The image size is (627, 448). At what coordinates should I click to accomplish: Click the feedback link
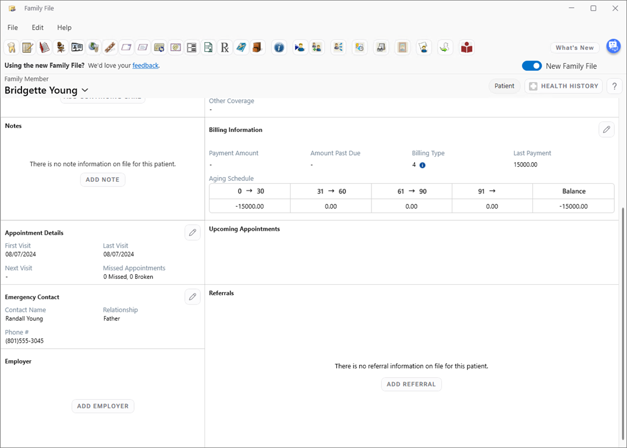coord(145,66)
